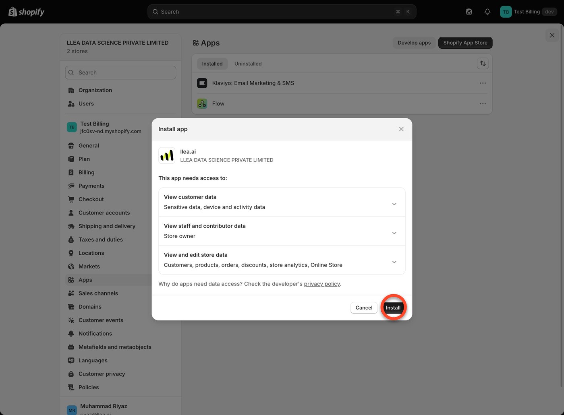Expand View customer data permission

(394, 204)
